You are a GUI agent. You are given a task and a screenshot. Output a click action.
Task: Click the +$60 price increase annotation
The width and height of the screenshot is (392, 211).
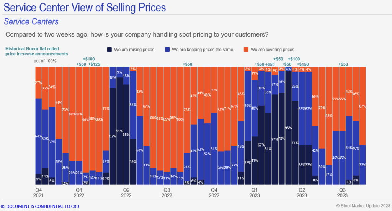(x=260, y=64)
